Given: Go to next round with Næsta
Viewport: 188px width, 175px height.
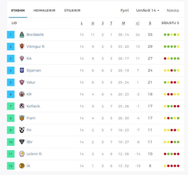Looking at the screenshot, I should point(173,10).
